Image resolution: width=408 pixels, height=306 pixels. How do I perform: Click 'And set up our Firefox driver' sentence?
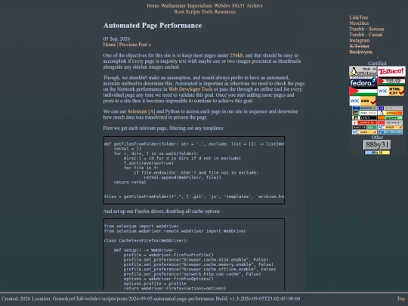(x=162, y=212)
